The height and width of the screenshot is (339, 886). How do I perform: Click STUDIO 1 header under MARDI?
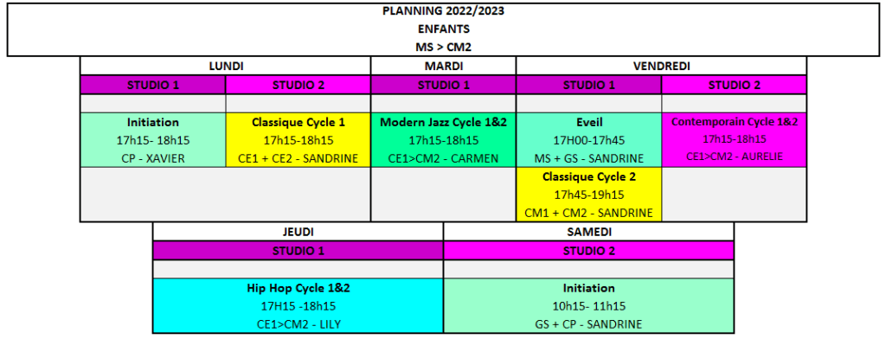(x=444, y=86)
